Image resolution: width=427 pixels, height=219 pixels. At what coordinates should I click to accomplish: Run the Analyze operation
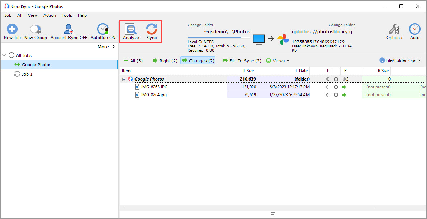[x=131, y=31]
